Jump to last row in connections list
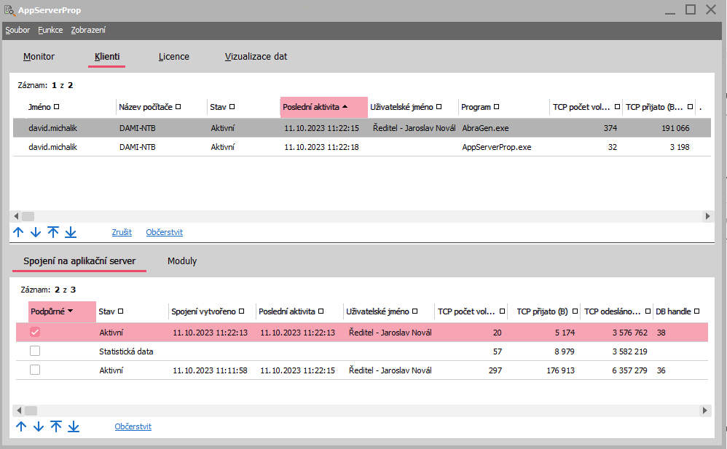 (x=74, y=426)
